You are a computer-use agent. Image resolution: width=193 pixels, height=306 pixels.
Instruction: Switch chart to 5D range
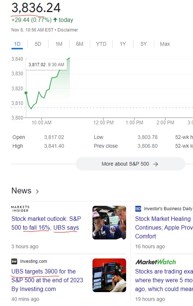[38, 44]
